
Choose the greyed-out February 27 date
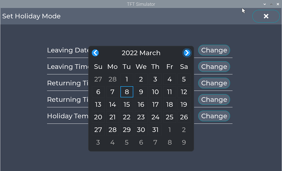tap(98, 79)
